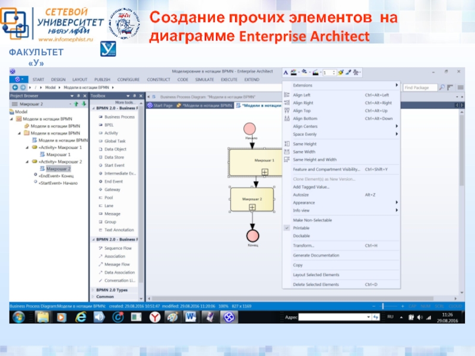Expand the BPMN 2.0 Types toolbox section
Image resolution: width=475 pixels, height=356 pixels.
tap(112, 290)
